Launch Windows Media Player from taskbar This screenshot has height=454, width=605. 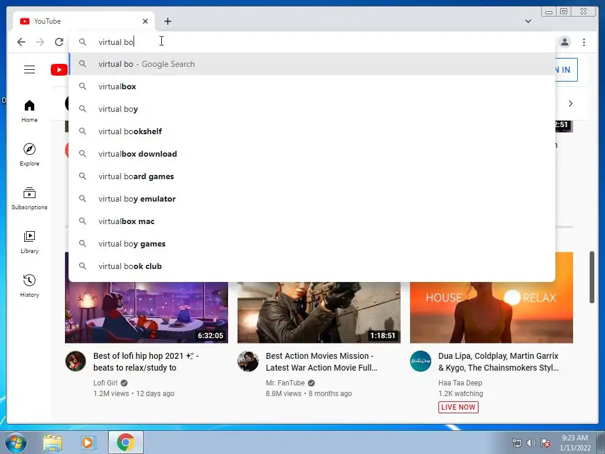point(89,442)
